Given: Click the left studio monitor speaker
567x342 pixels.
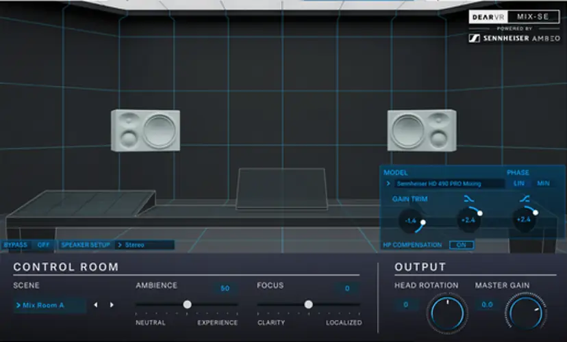Looking at the screenshot, I should coord(145,130).
